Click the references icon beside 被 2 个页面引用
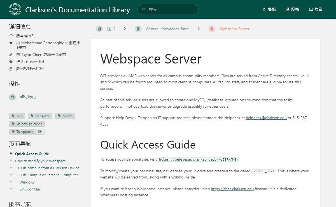 pyautogui.click(x=11, y=62)
